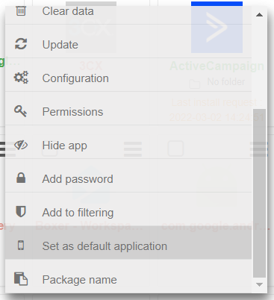Click the padlock icon for Add password
This screenshot has width=274, height=300.
click(x=21, y=178)
